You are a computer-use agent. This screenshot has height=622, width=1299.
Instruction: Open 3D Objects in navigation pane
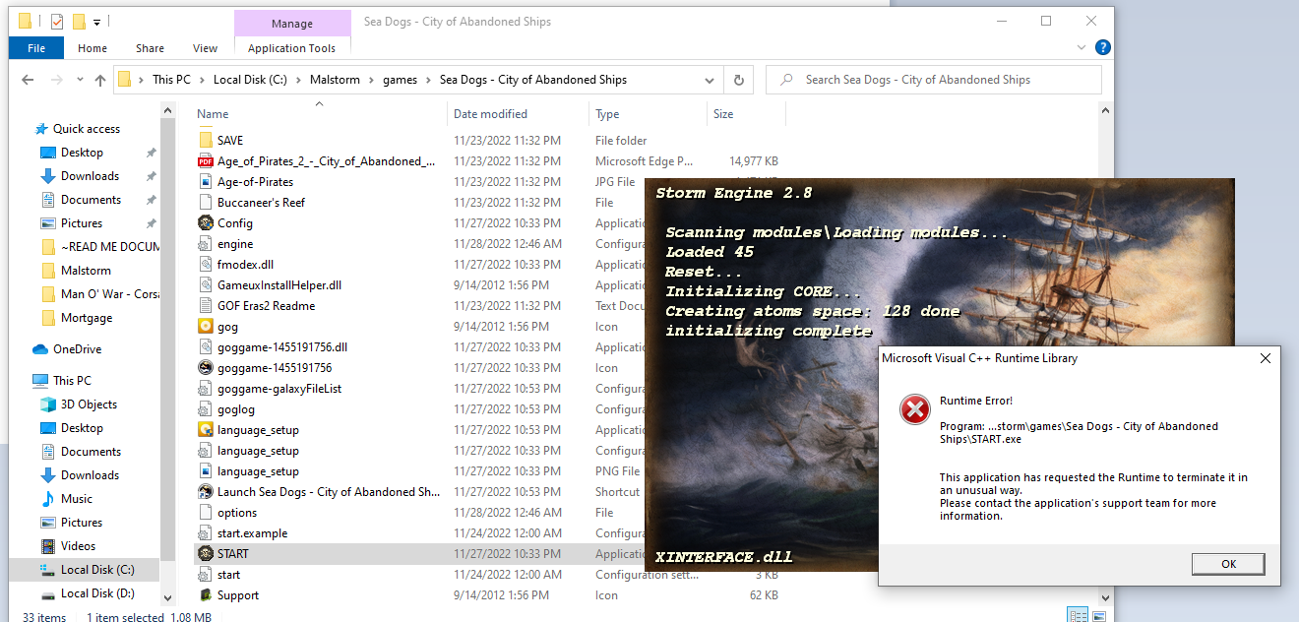[88, 404]
